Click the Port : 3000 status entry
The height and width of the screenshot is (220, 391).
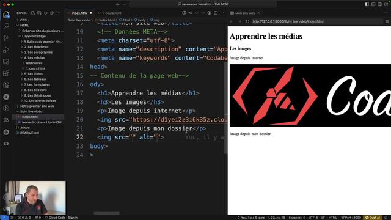[x=351, y=218]
